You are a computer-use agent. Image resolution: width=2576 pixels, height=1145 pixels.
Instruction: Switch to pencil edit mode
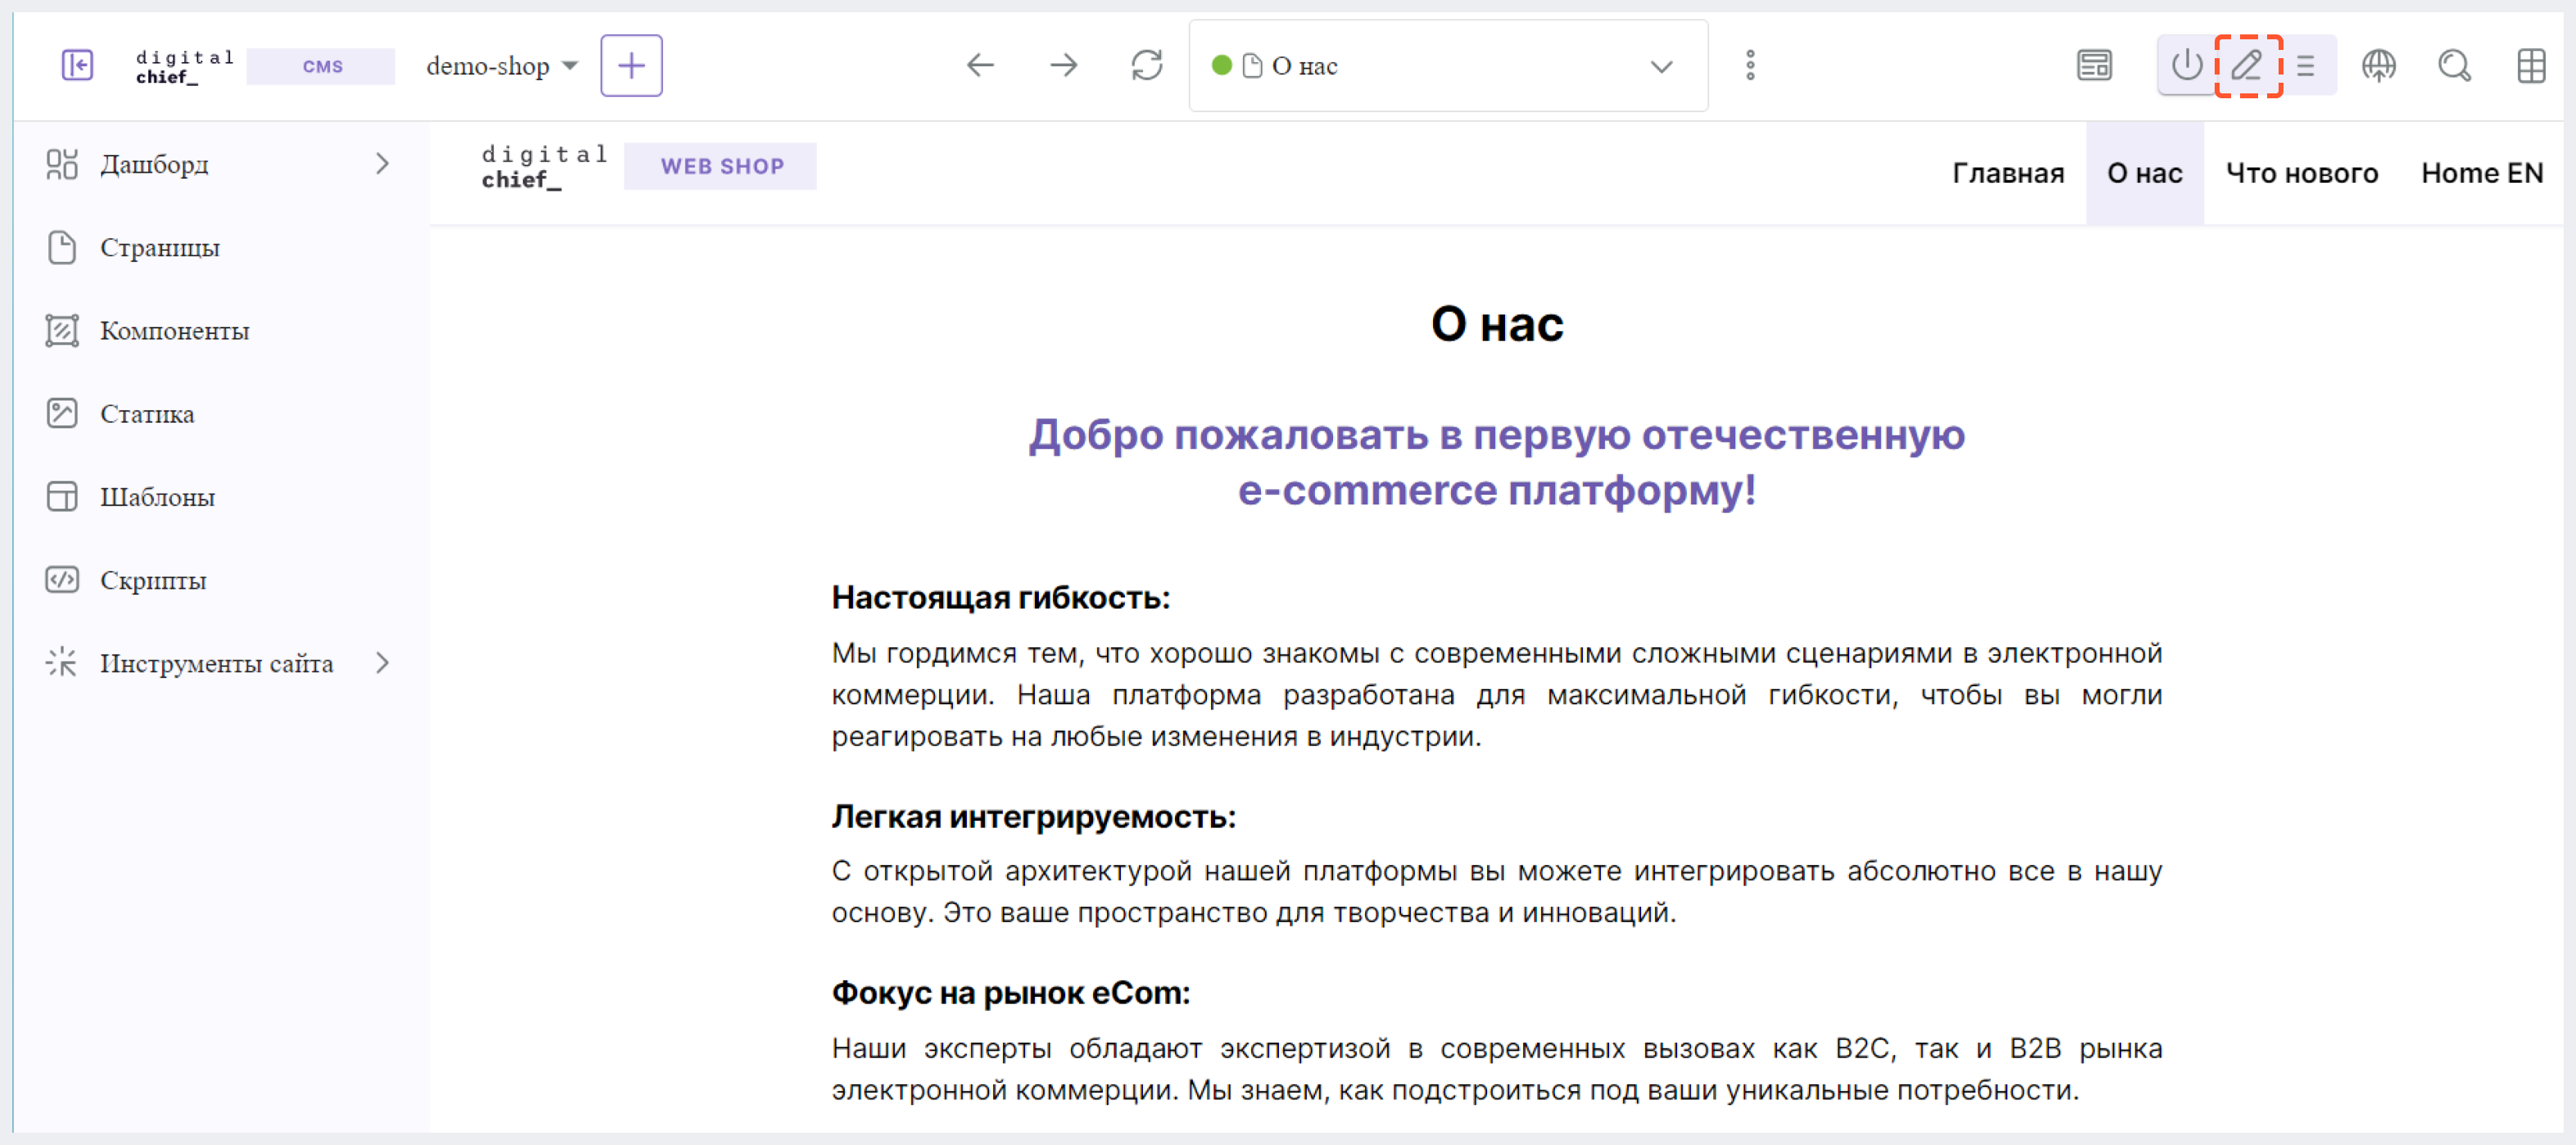[2247, 66]
